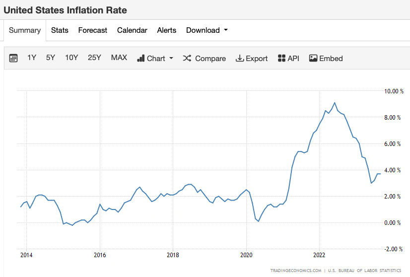Open the Forecast tab

[92, 30]
